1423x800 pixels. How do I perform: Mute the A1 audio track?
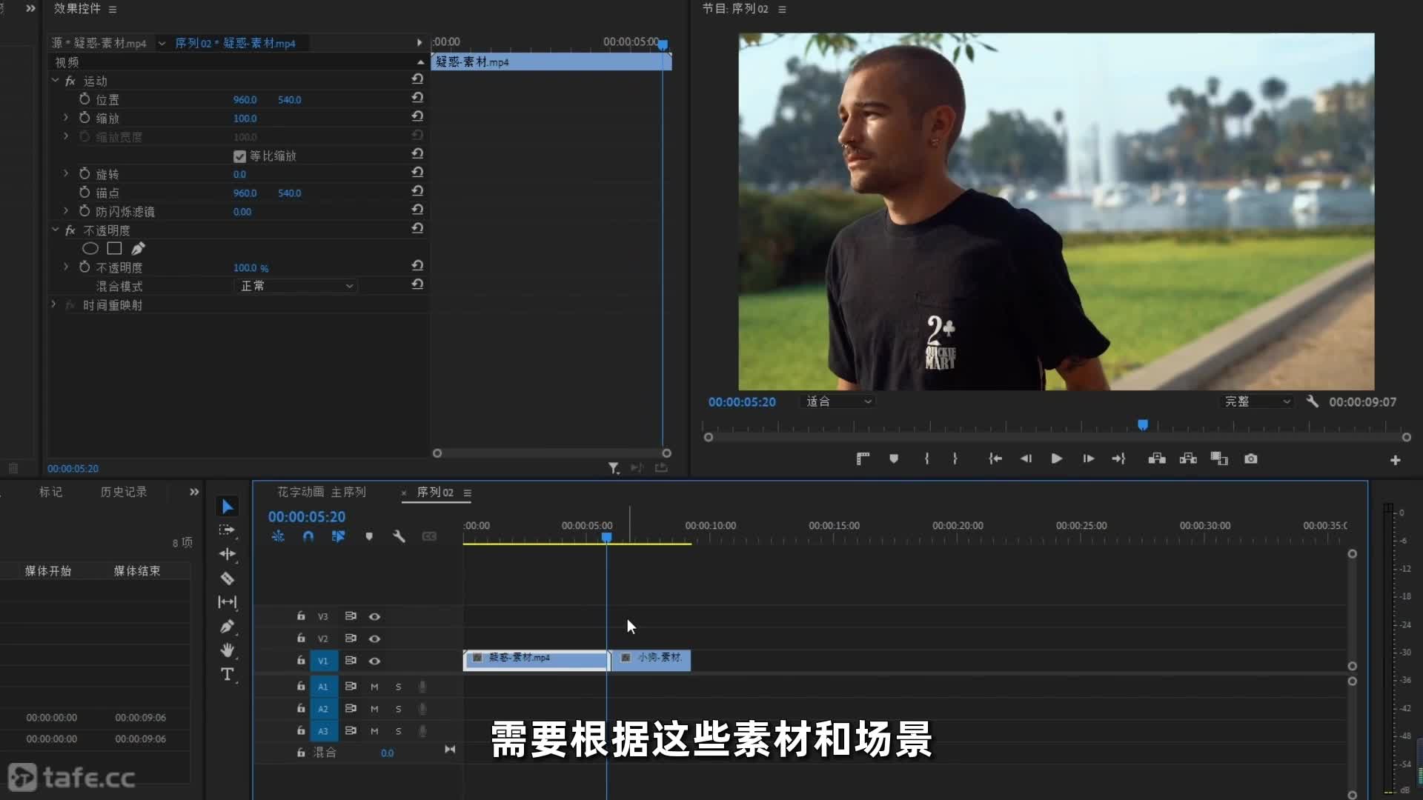pyautogui.click(x=374, y=687)
